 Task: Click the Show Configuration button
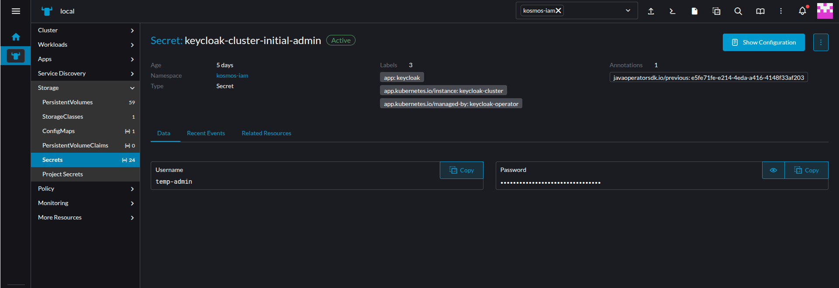coord(763,42)
